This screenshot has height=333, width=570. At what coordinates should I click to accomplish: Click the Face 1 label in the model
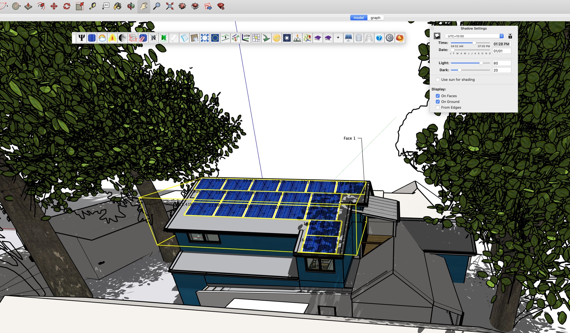pos(350,138)
